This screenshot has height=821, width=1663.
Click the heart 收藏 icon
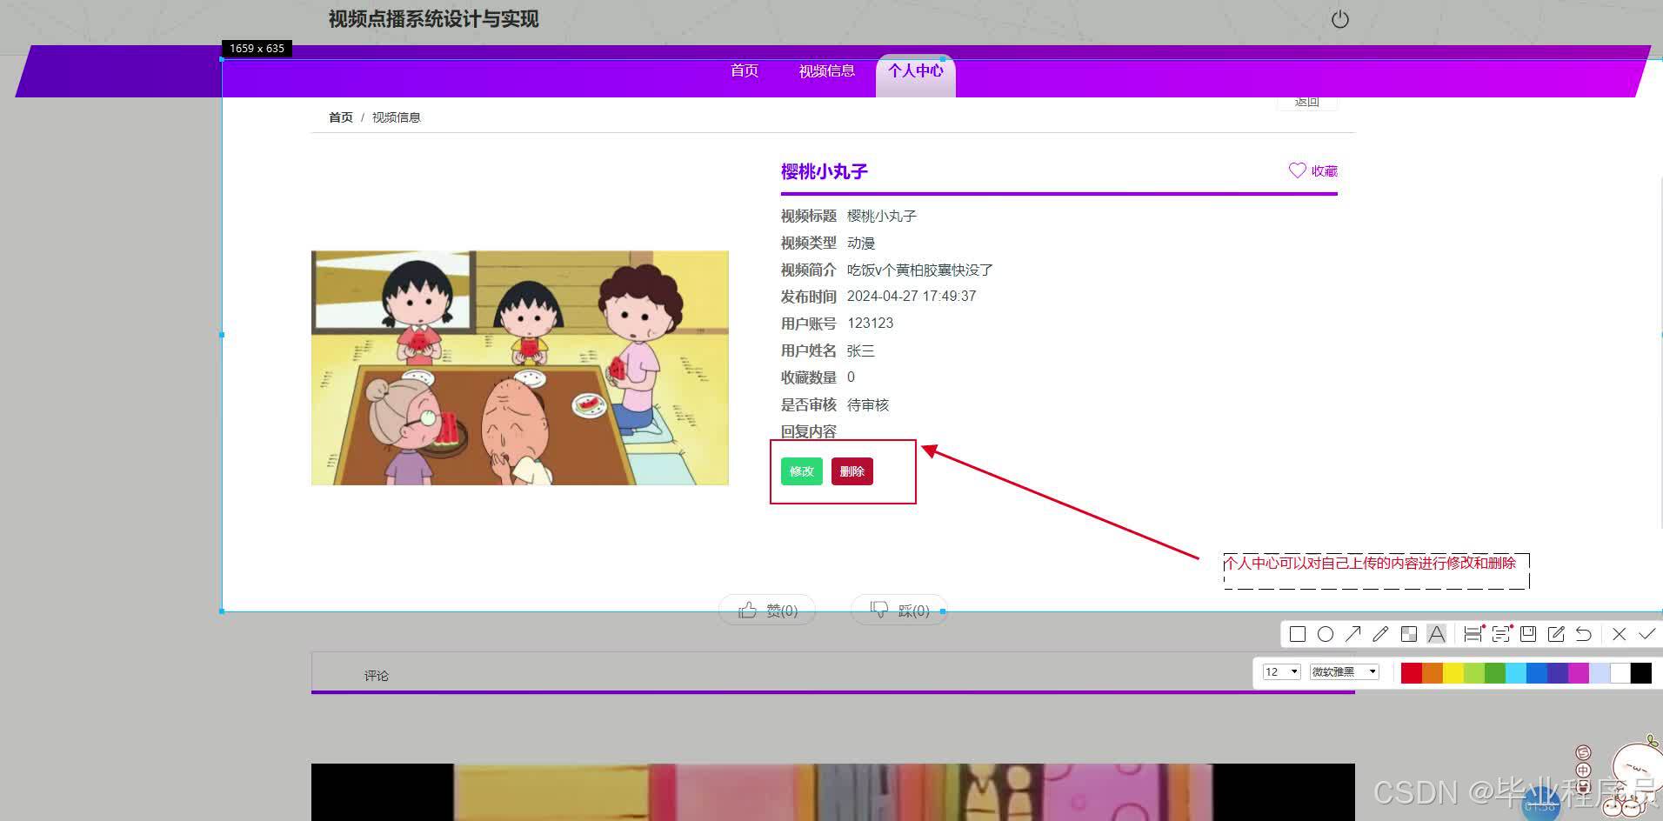(1297, 170)
